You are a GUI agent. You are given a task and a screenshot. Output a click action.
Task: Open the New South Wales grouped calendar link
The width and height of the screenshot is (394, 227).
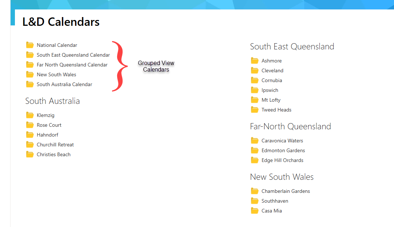tap(56, 74)
